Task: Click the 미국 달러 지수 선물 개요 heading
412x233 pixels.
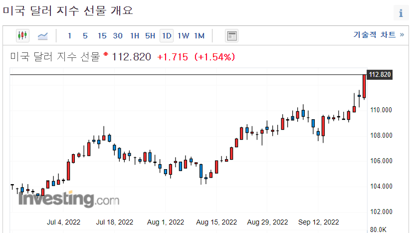Action: pyautogui.click(x=68, y=11)
